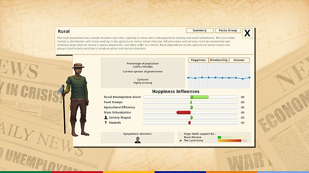Close the Rural voter group window
Screen dimensions: 309x173
247,33
